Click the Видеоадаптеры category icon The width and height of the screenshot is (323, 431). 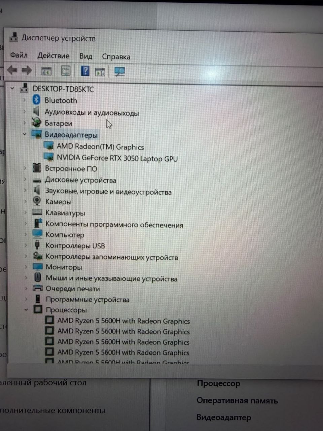(x=36, y=134)
